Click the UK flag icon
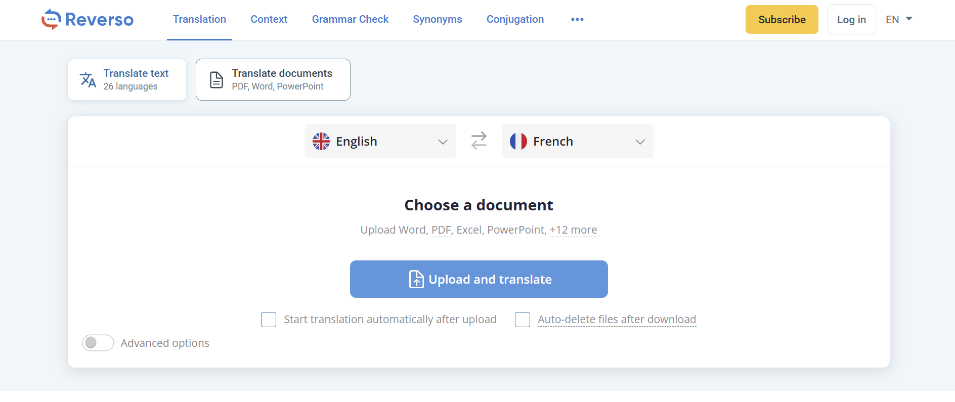The height and width of the screenshot is (402, 955). 321,141
